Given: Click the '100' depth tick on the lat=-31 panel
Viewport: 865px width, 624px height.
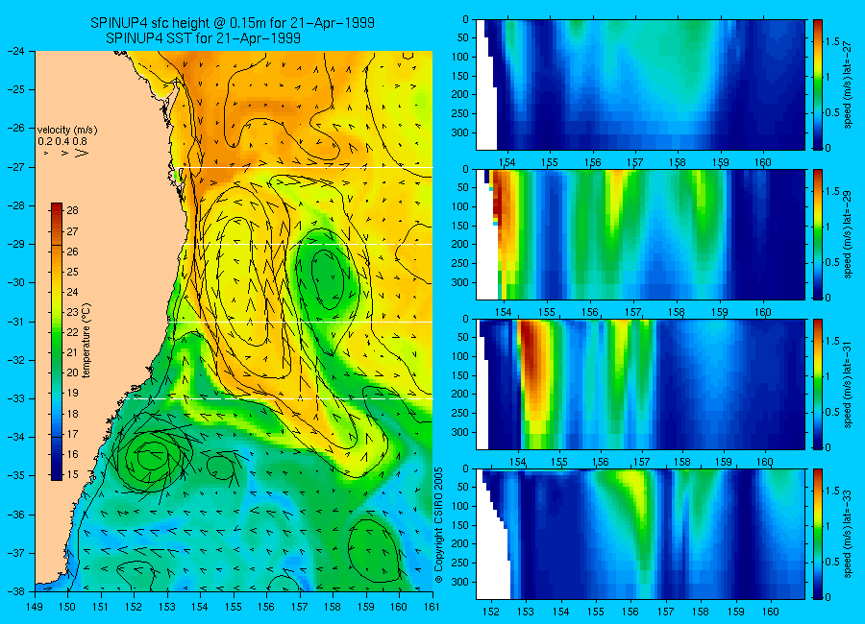Looking at the screenshot, I should [459, 357].
